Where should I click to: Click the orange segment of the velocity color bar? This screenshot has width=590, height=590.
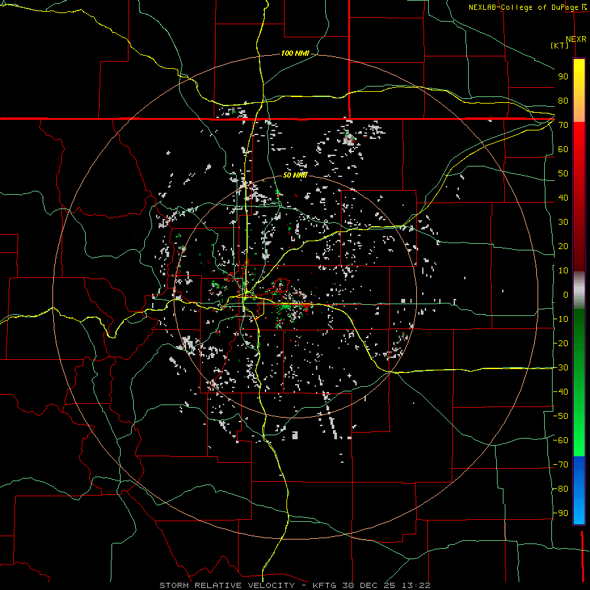[579, 109]
